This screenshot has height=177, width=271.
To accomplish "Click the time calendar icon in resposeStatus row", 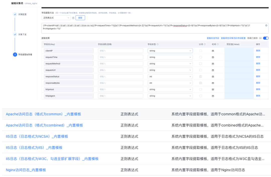I will point(213,77).
